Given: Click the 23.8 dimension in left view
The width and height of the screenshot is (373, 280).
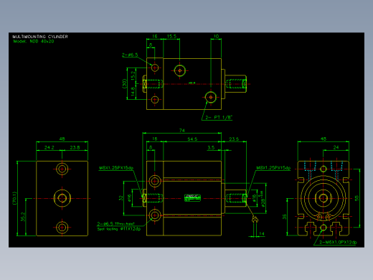Looking at the screenshot, I should tap(75, 147).
